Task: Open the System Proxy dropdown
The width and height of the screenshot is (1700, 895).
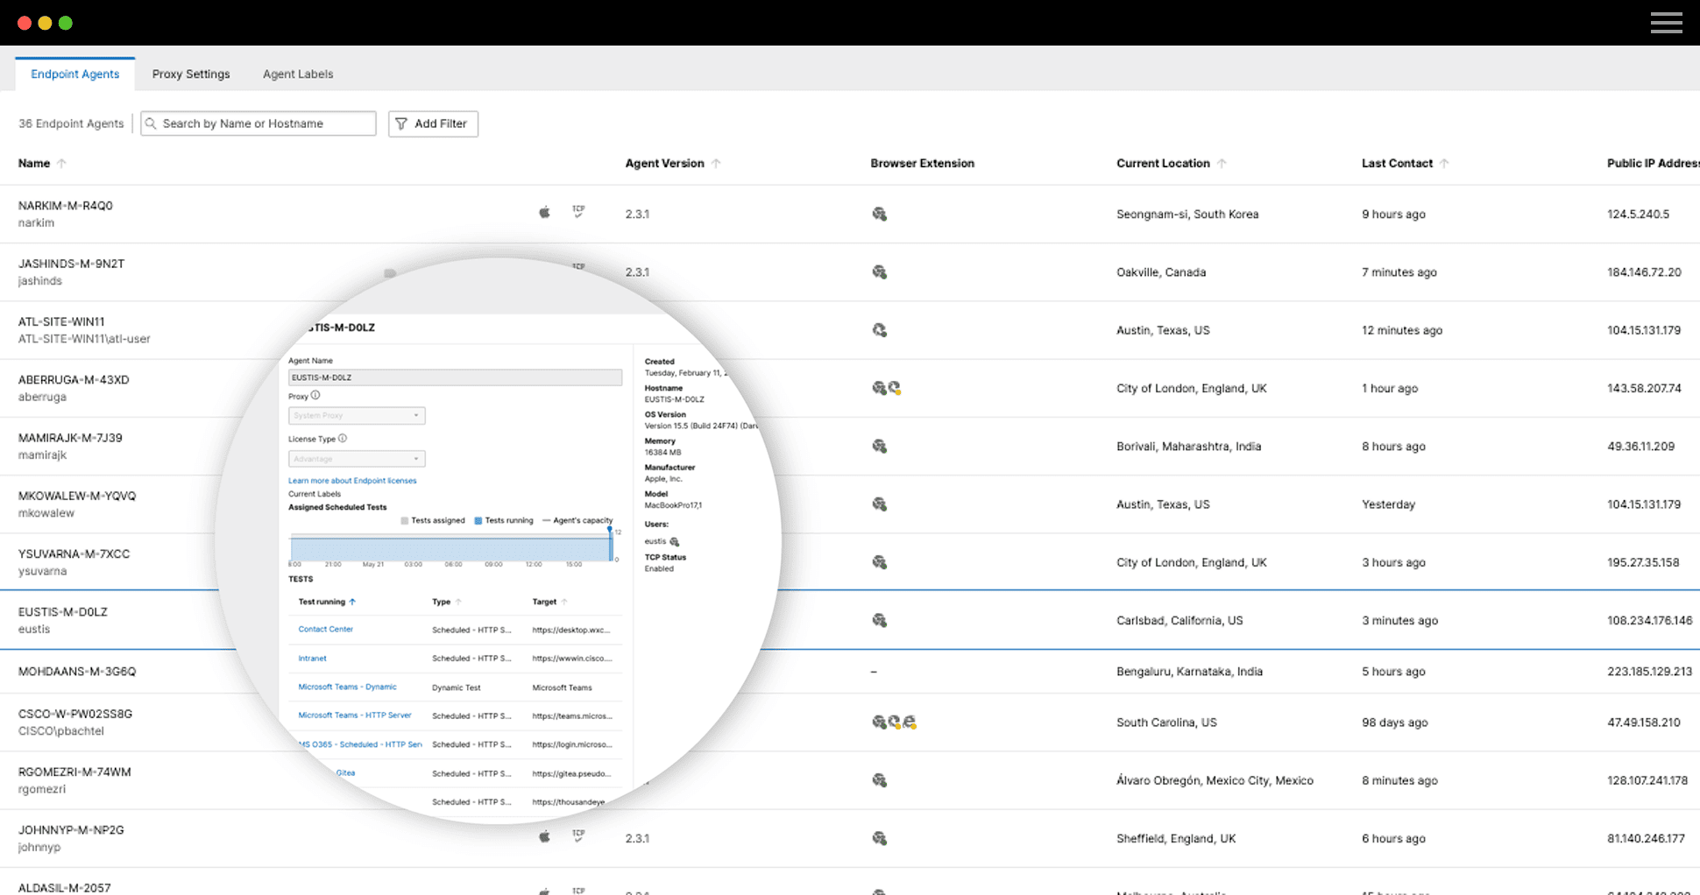Action: click(357, 415)
